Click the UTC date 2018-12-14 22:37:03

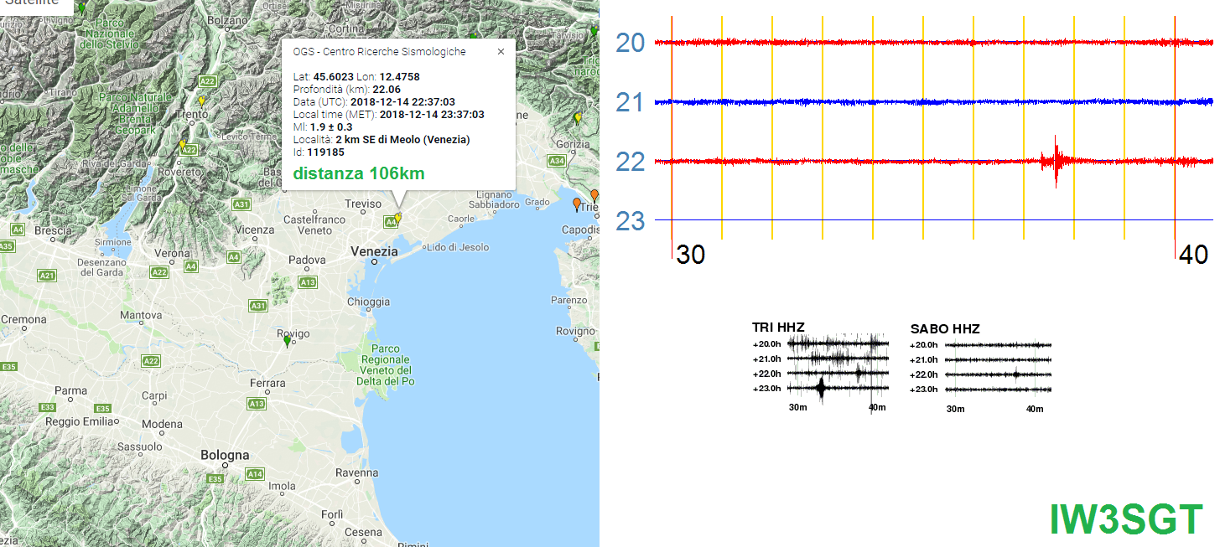click(x=402, y=101)
